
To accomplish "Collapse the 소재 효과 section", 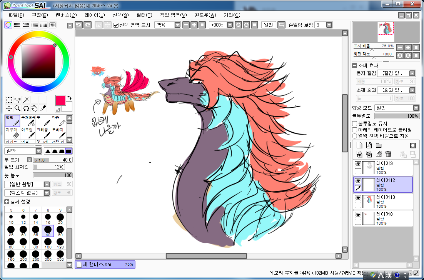I will coord(354,65).
